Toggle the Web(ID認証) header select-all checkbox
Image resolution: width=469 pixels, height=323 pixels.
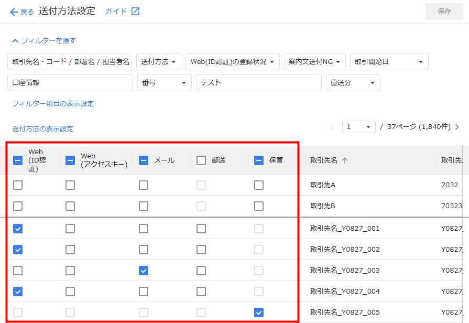click(18, 160)
